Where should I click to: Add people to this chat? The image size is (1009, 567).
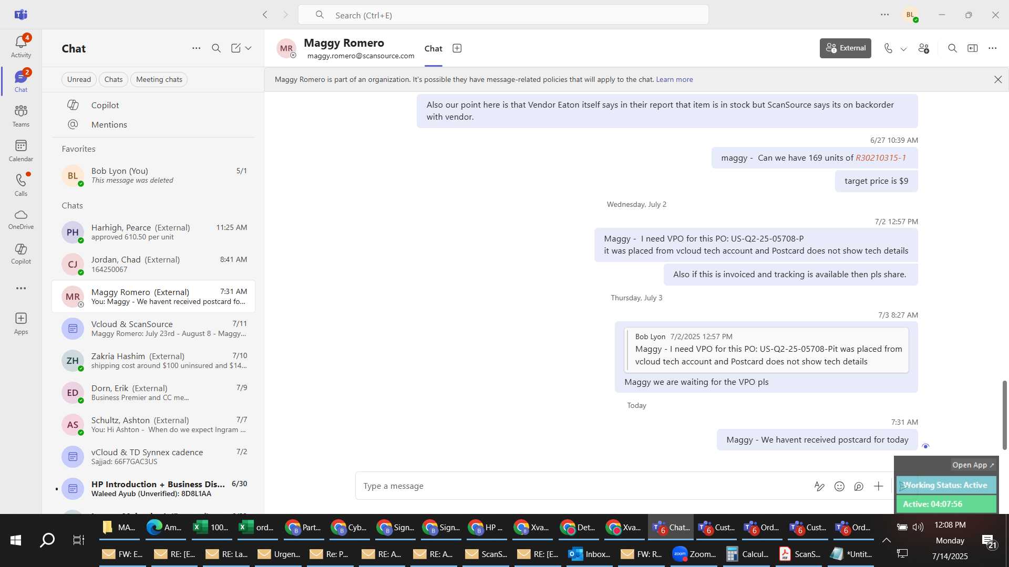[924, 48]
